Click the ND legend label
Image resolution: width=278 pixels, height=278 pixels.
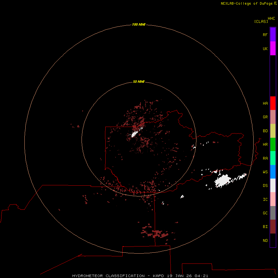tap(265, 241)
